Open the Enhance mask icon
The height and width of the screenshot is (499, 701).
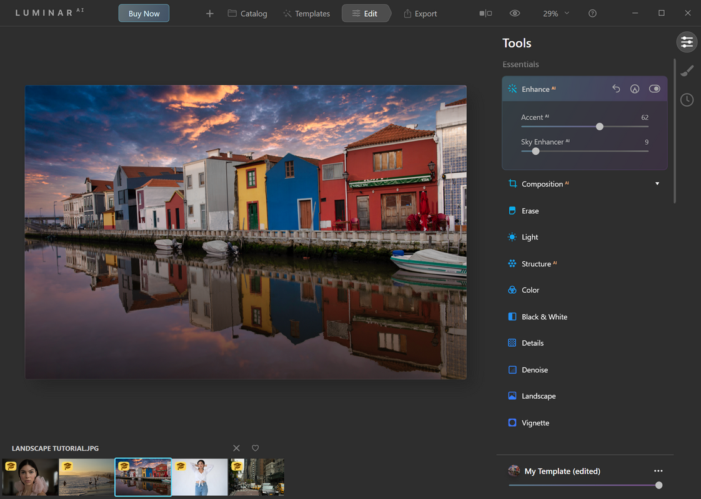pos(634,89)
